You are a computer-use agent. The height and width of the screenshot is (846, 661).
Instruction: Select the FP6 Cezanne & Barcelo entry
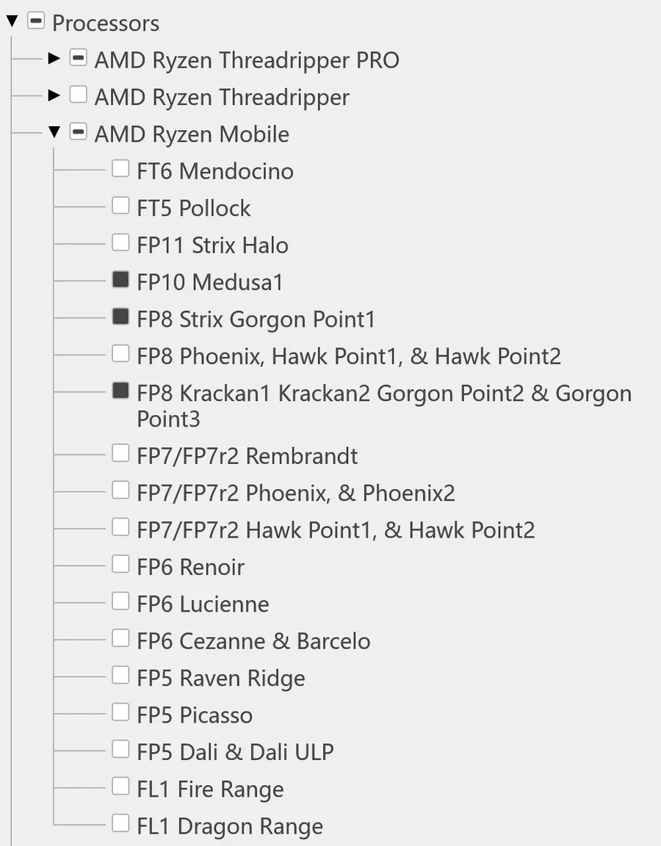pos(253,640)
